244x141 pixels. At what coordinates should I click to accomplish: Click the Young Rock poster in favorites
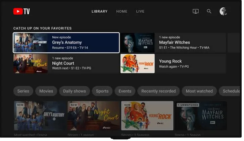click(x=138, y=63)
